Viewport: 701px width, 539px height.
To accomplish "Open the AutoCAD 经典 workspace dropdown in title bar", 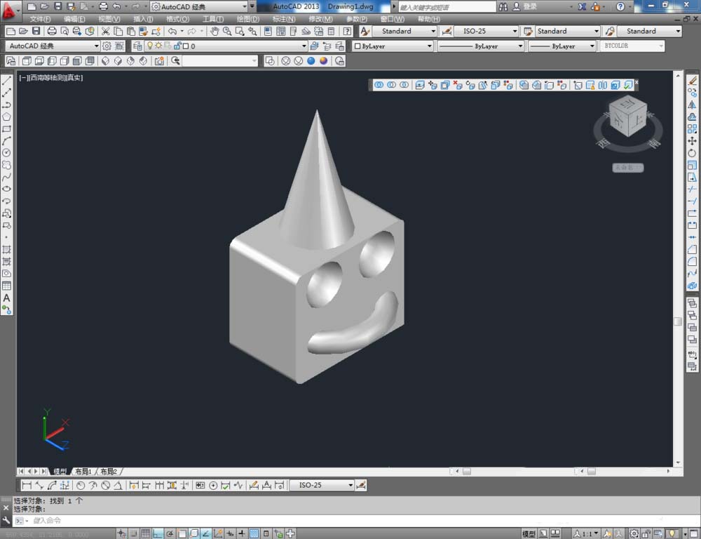I will tap(199, 6).
